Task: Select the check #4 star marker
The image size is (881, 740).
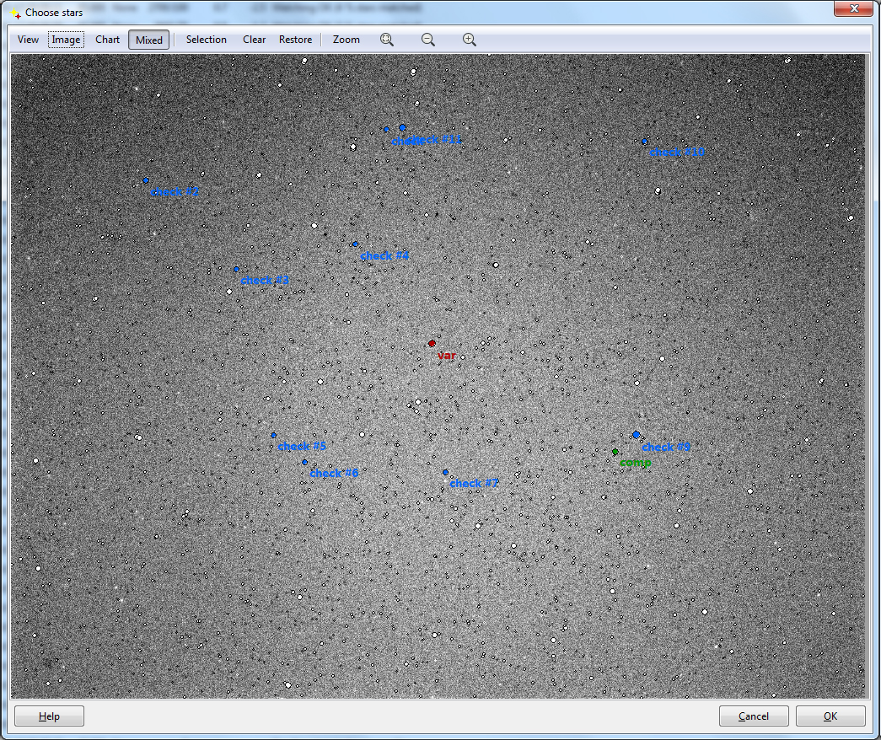Action: pos(355,244)
